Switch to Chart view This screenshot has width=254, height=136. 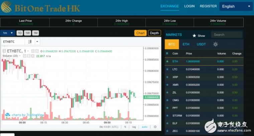click(140, 33)
